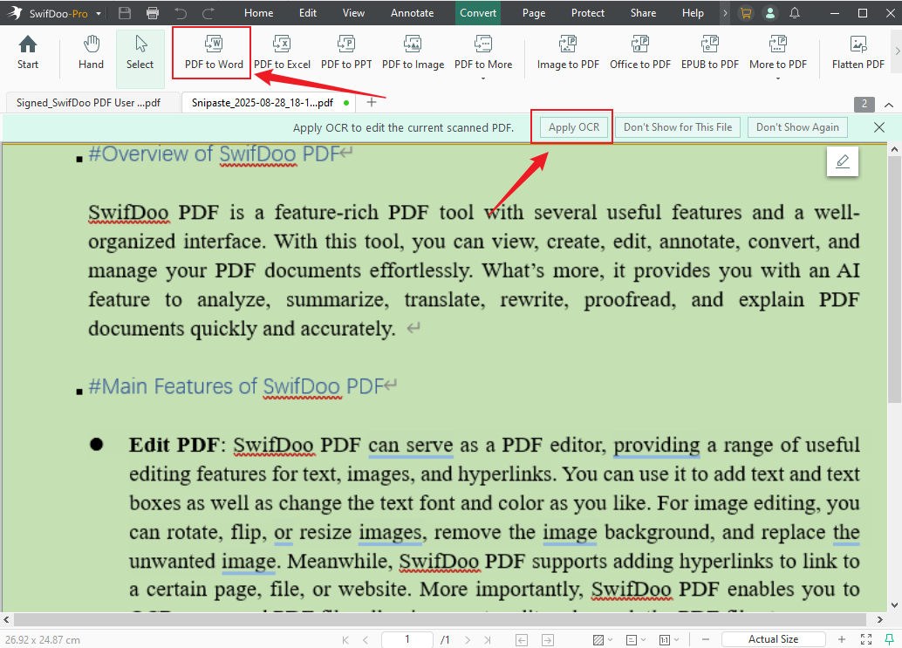
Task: Switch to the Protect ribbon tab
Action: (587, 13)
